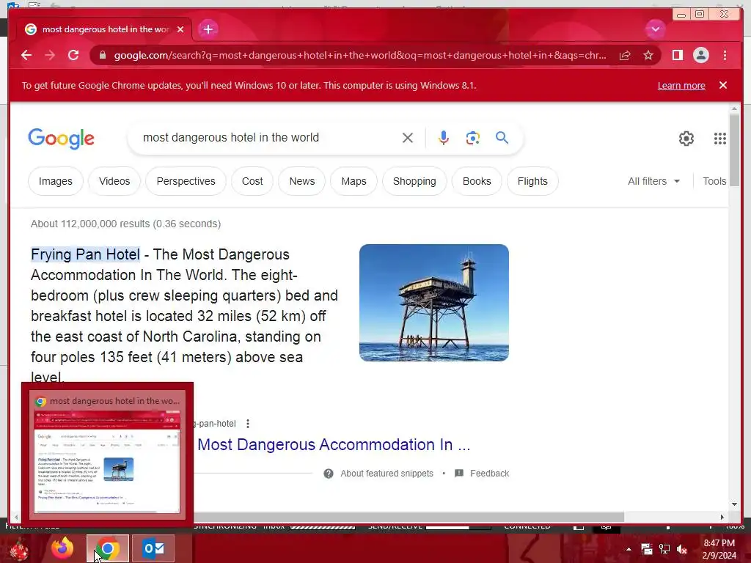Open the Chrome profile avatar

700,56
